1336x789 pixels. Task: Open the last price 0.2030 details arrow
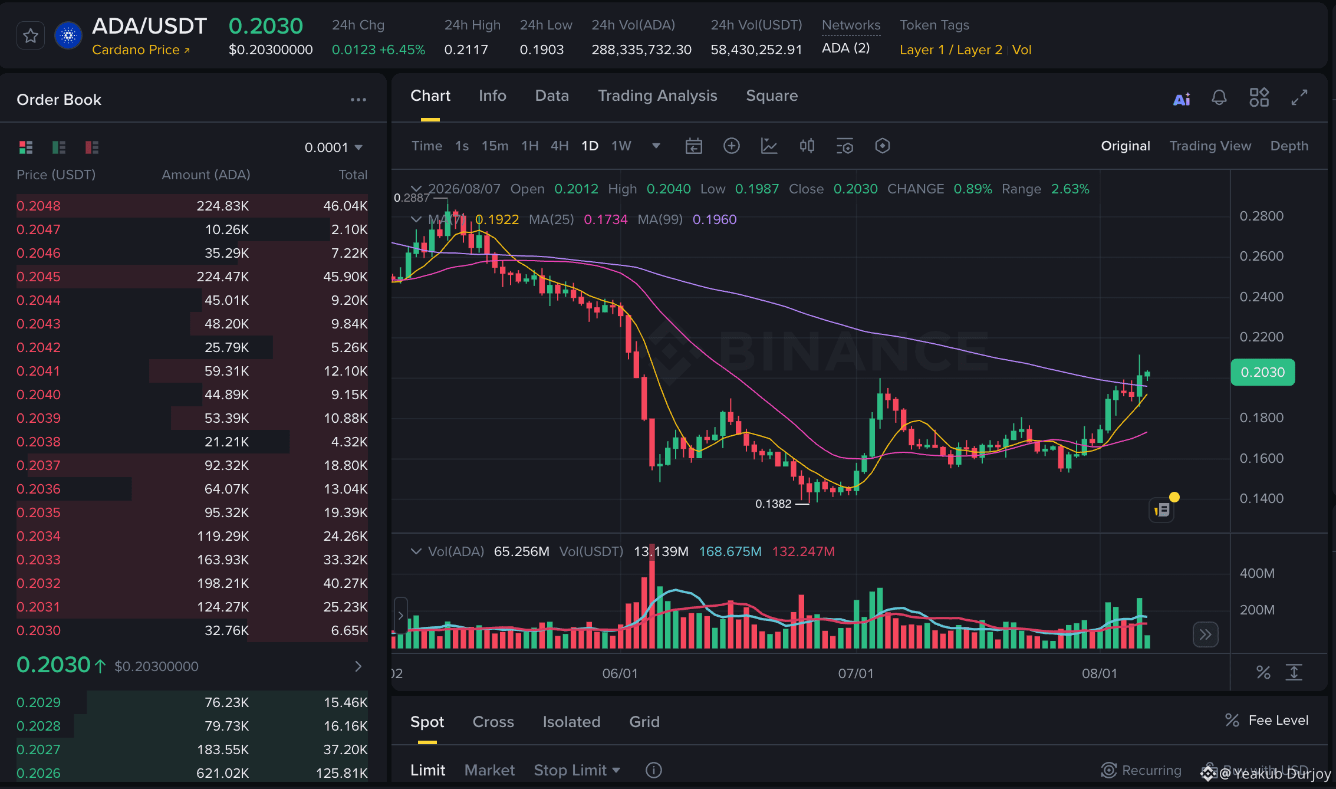click(358, 666)
